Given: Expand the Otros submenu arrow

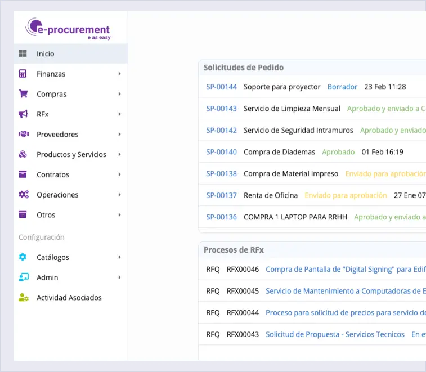Looking at the screenshot, I should coord(120,215).
